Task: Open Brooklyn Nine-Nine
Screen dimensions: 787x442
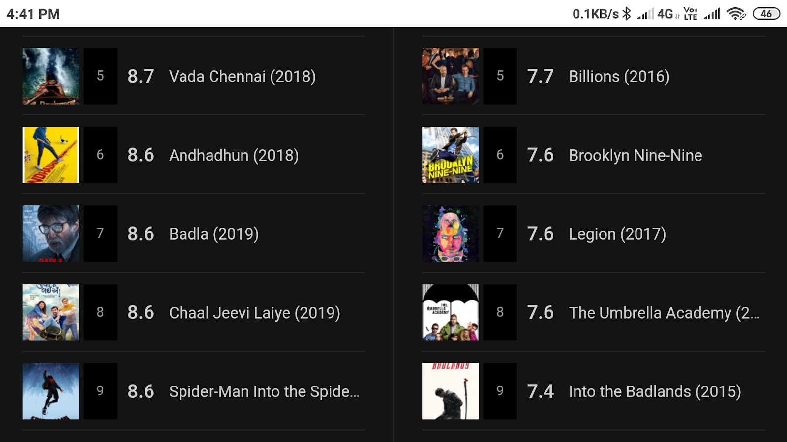Action: tap(636, 155)
